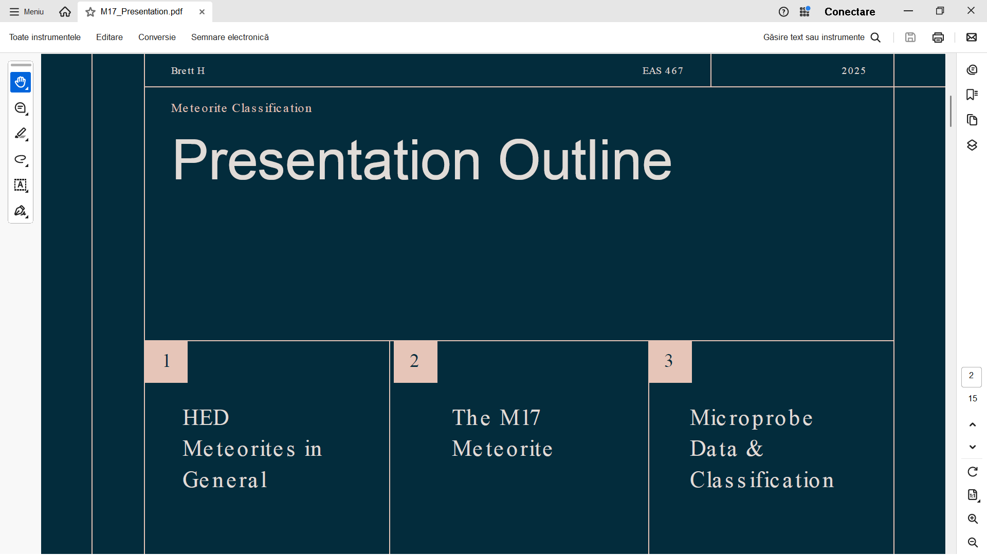Open the Conversie menu
987x555 pixels.
[x=157, y=37]
